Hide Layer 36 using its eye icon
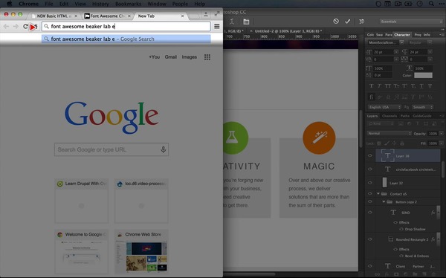Image resolution: width=446 pixels, height=278 pixels. point(370,156)
